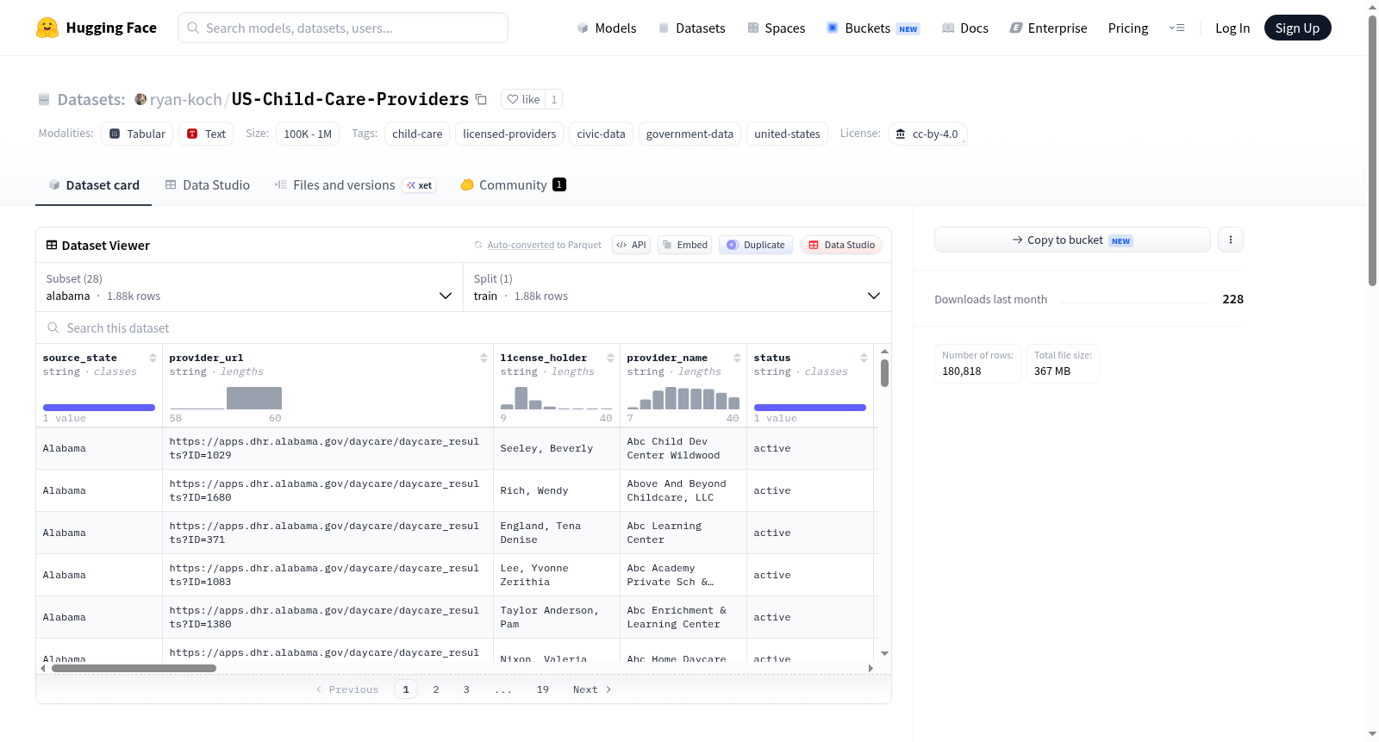Screen dimensions: 1379x742
Task: Click the ryan-koch avatar icon
Action: pyautogui.click(x=140, y=99)
